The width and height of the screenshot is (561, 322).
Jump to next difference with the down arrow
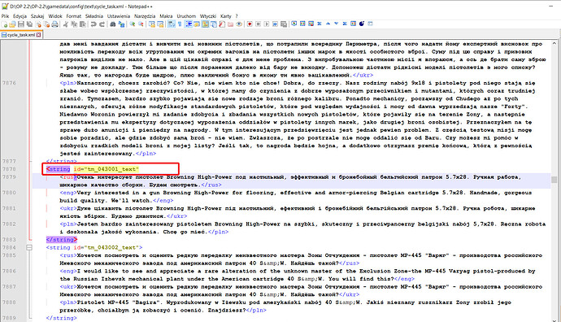click(x=337, y=24)
